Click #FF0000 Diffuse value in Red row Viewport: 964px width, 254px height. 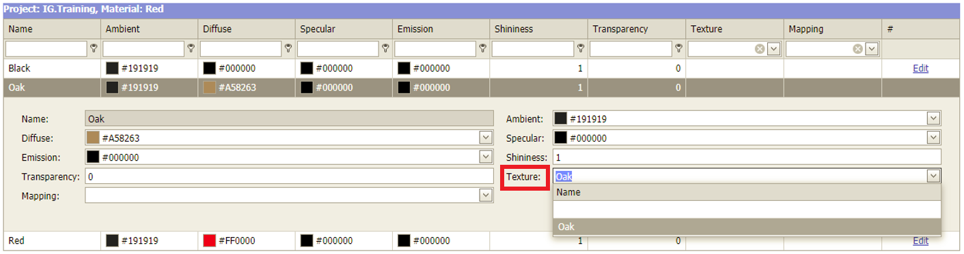pyautogui.click(x=238, y=240)
